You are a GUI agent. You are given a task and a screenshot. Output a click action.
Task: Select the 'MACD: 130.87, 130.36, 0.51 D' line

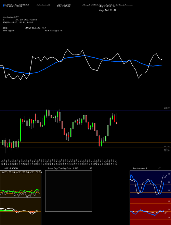point(18,22)
